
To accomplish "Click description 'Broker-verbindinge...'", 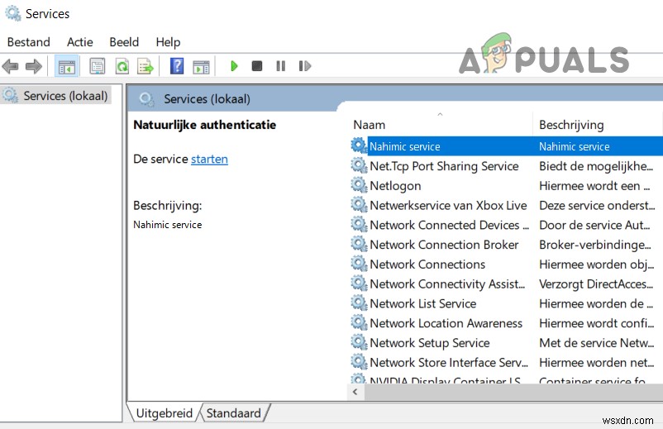I will (x=595, y=245).
